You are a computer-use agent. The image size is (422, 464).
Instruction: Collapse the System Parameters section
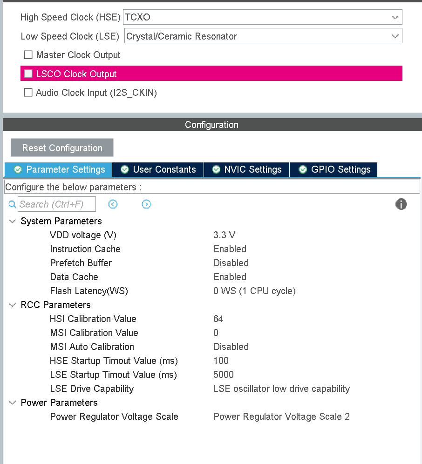[x=12, y=221]
